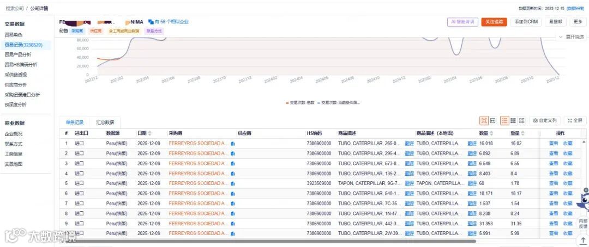The height and width of the screenshot is (247, 589).
Task: Select the compact grid density icon
Action: click(x=513, y=120)
